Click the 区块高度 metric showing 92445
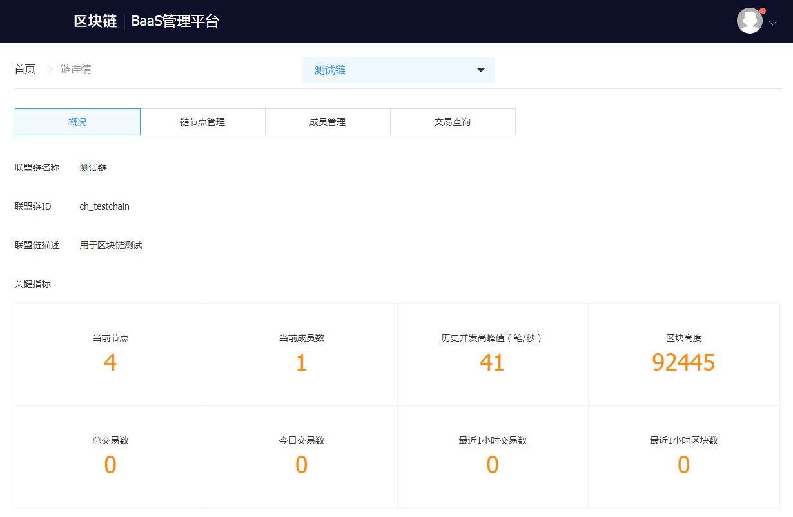The height and width of the screenshot is (517, 793). click(x=683, y=363)
